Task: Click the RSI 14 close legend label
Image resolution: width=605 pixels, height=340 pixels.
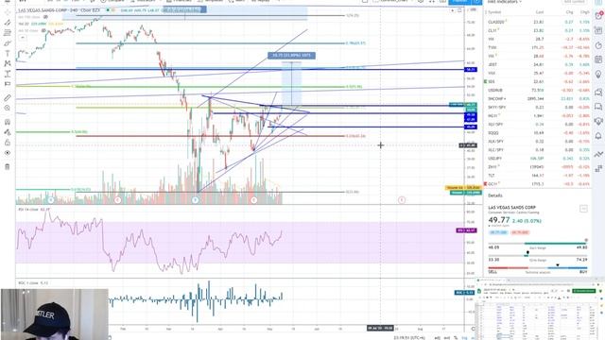Action: click(x=34, y=210)
